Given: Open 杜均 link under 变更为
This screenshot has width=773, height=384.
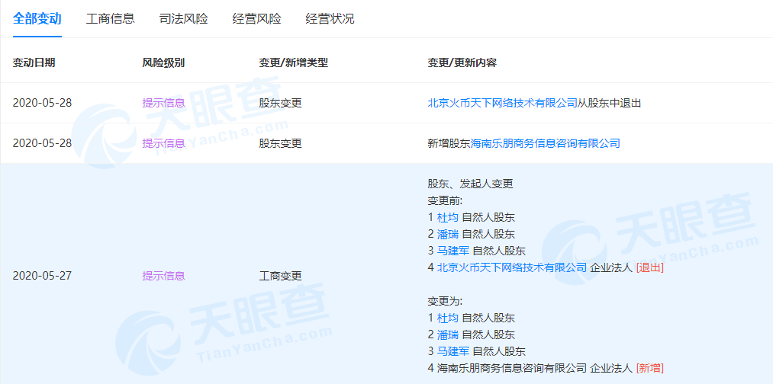Looking at the screenshot, I should 448,318.
